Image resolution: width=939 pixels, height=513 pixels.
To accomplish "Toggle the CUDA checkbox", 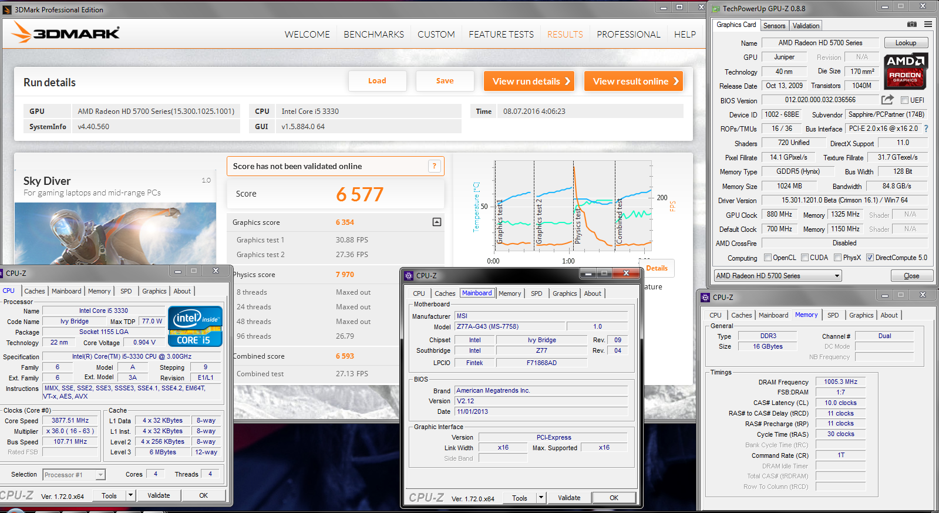I will click(x=805, y=257).
